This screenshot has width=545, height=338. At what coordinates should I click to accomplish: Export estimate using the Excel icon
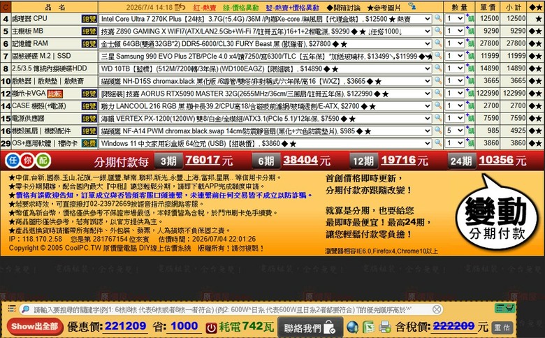pyautogui.click(x=368, y=327)
